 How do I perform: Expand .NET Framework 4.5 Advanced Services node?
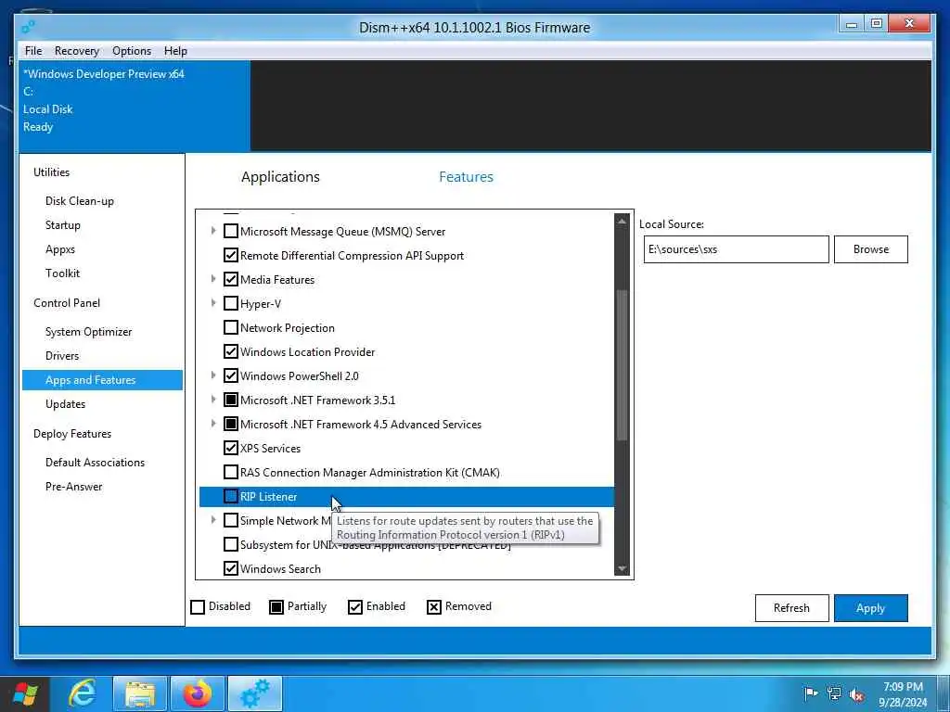pyautogui.click(x=212, y=423)
